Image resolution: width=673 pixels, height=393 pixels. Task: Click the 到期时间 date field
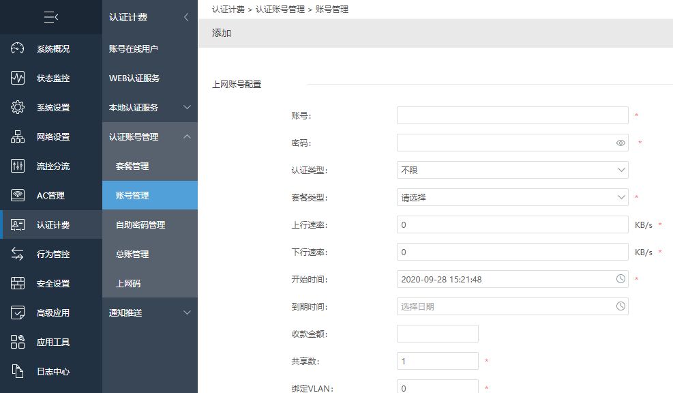(505, 306)
